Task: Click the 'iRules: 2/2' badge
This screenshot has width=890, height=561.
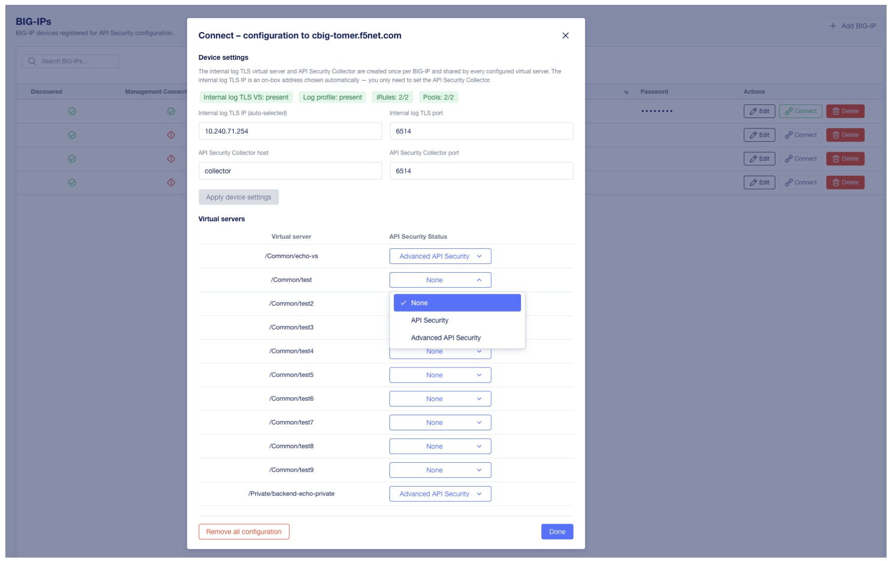Action: [x=392, y=97]
